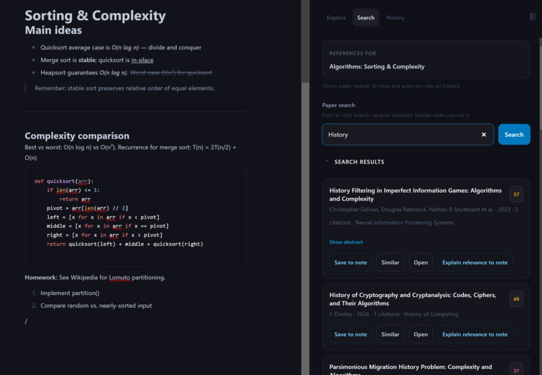Click the Main ideas subheading
This screenshot has width=542, height=375.
(x=53, y=30)
